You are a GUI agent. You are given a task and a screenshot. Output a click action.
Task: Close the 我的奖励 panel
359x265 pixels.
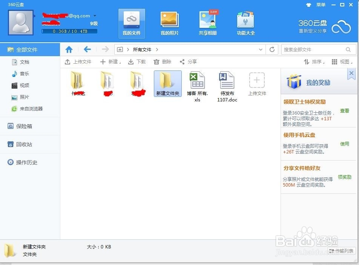pos(351,74)
